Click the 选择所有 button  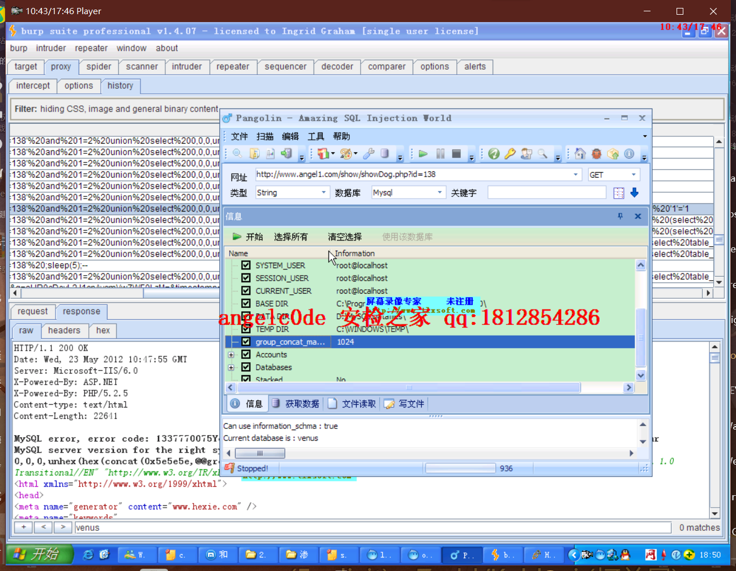[x=291, y=237]
